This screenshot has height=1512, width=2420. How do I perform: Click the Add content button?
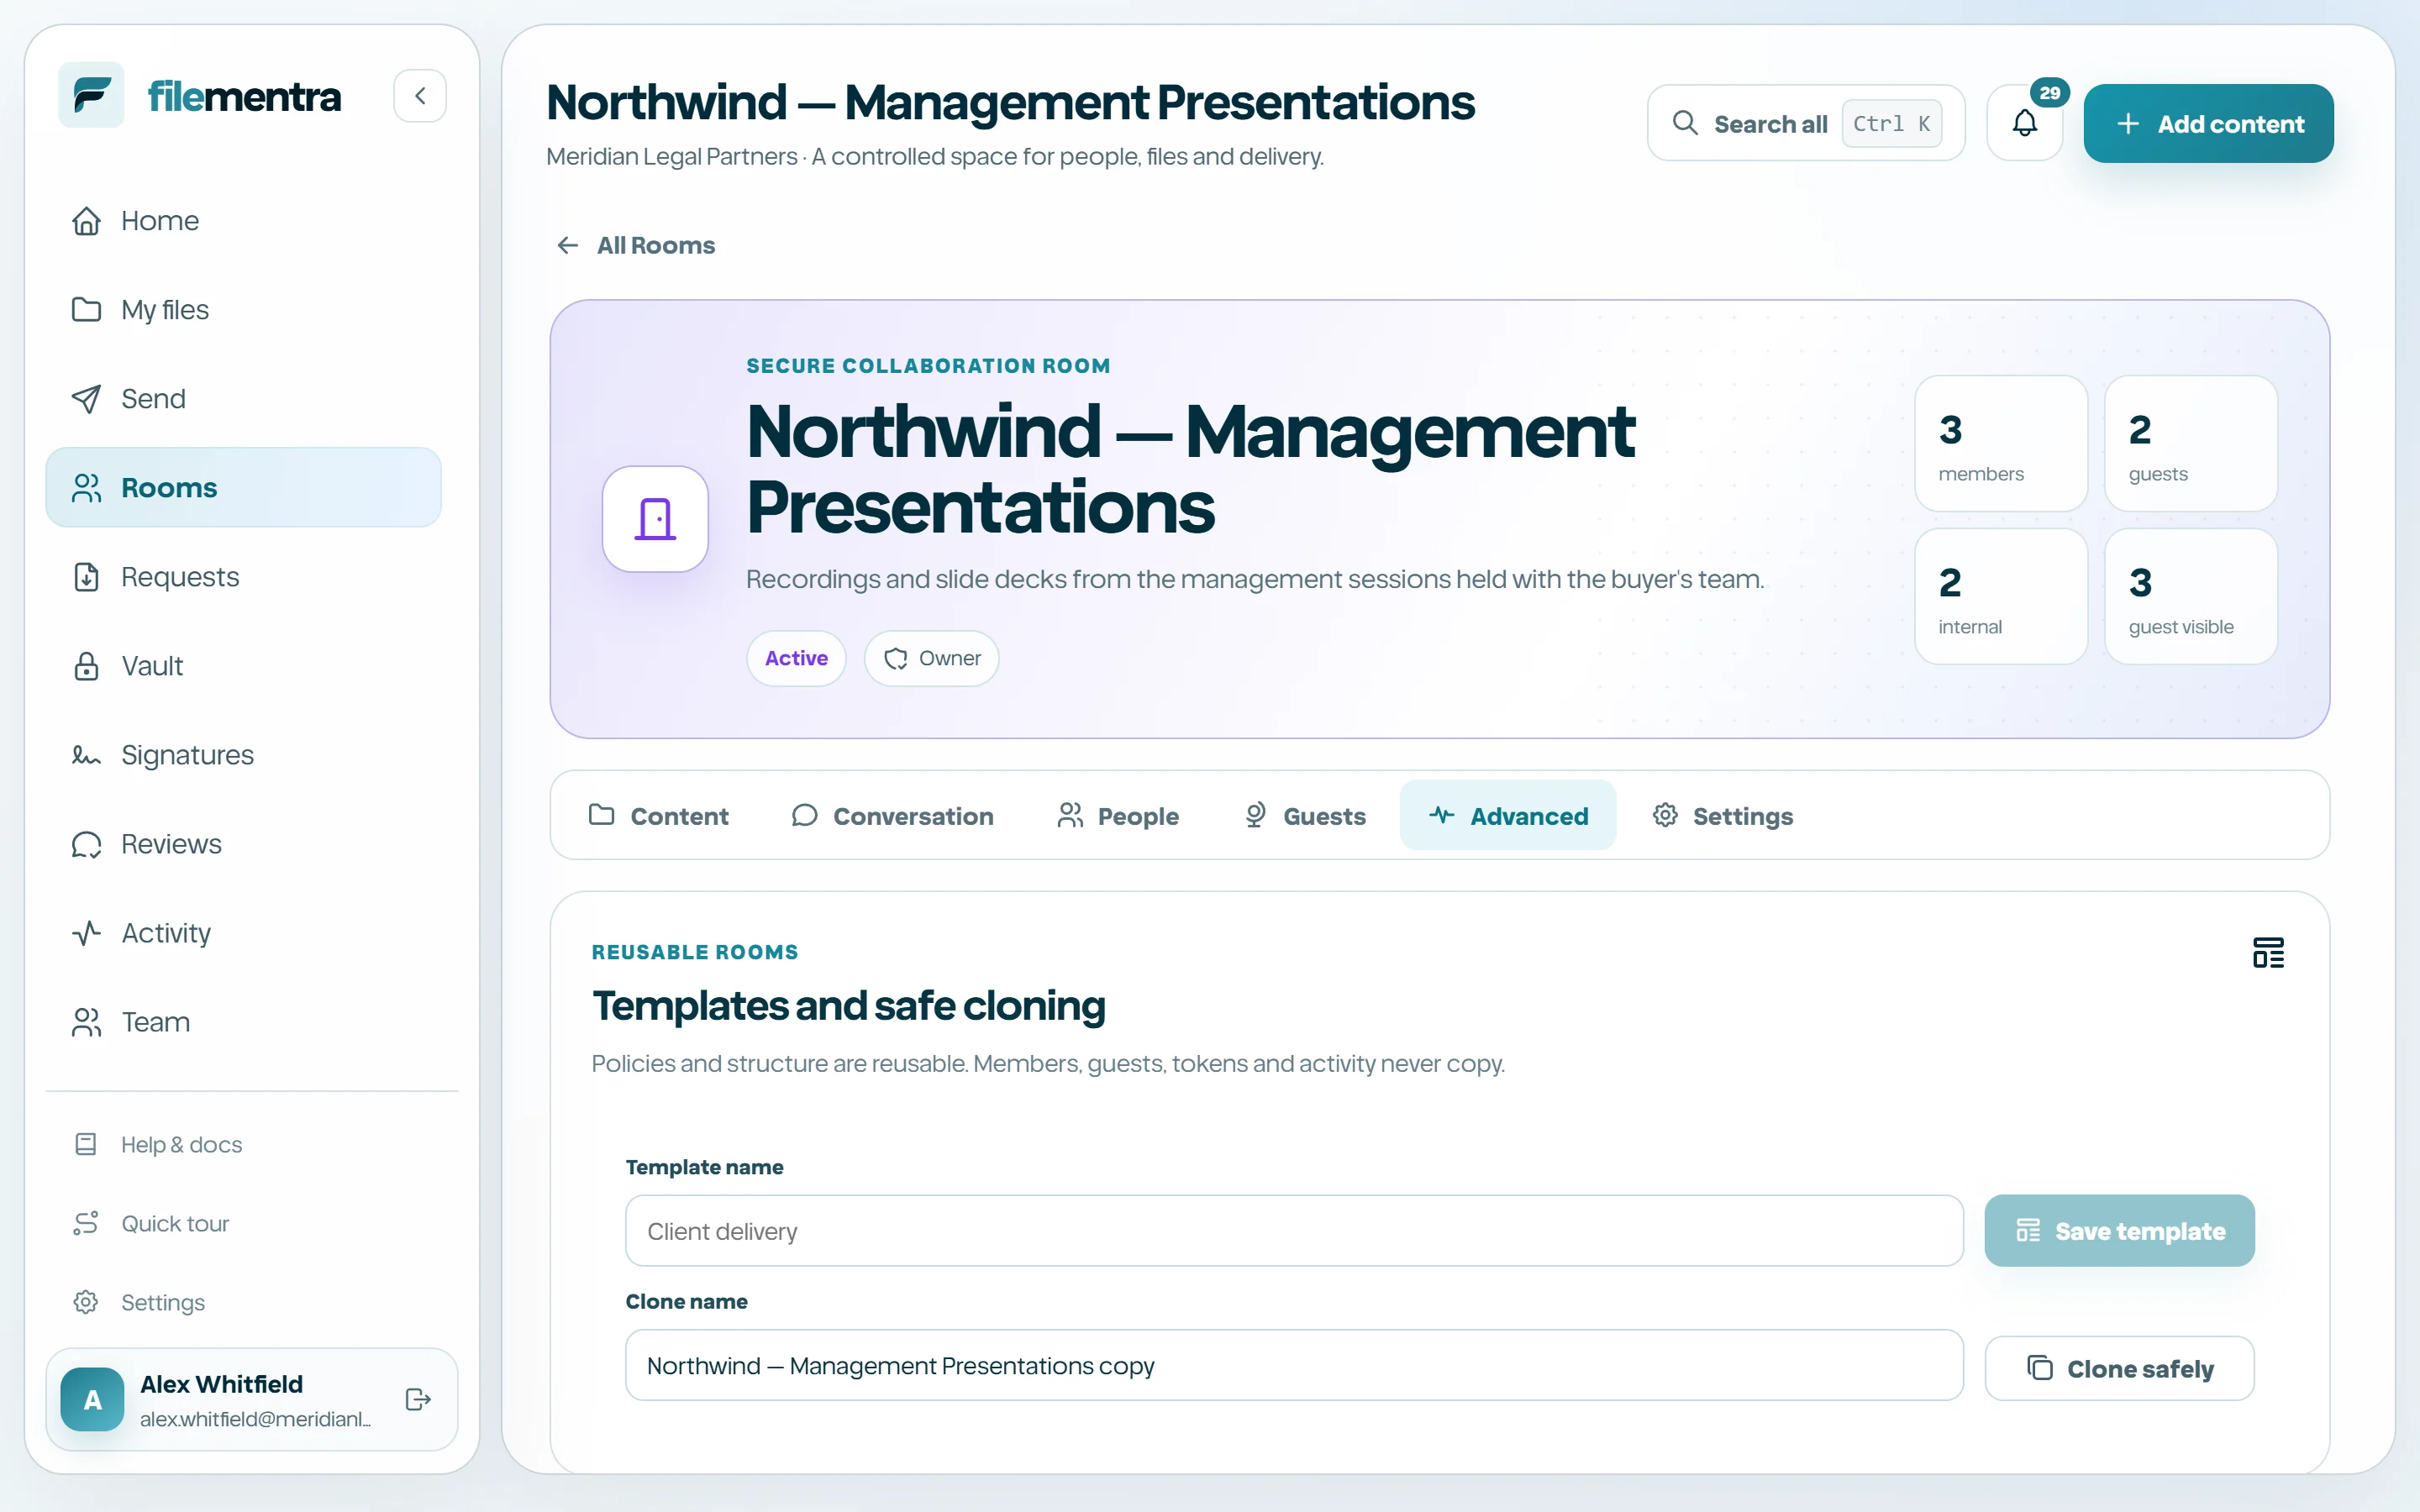pyautogui.click(x=2208, y=123)
